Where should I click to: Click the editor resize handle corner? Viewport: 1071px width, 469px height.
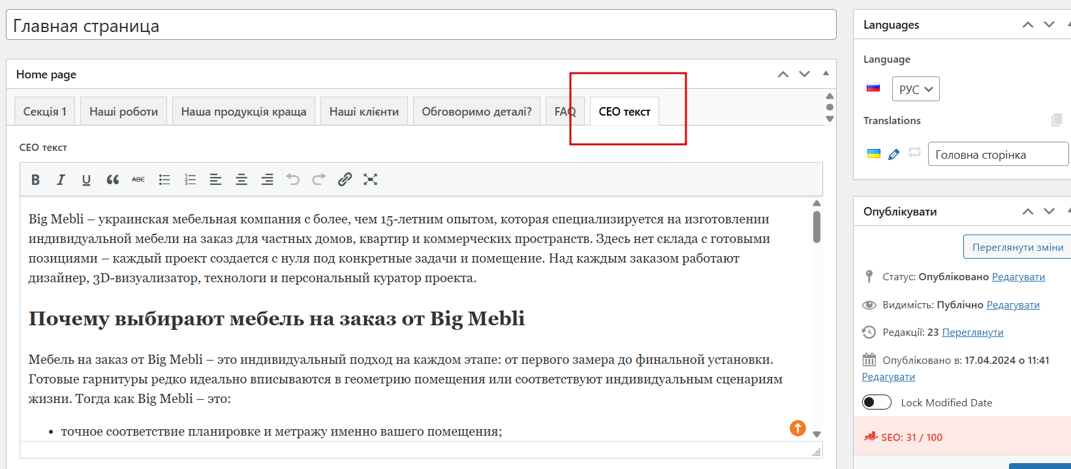[x=816, y=452]
